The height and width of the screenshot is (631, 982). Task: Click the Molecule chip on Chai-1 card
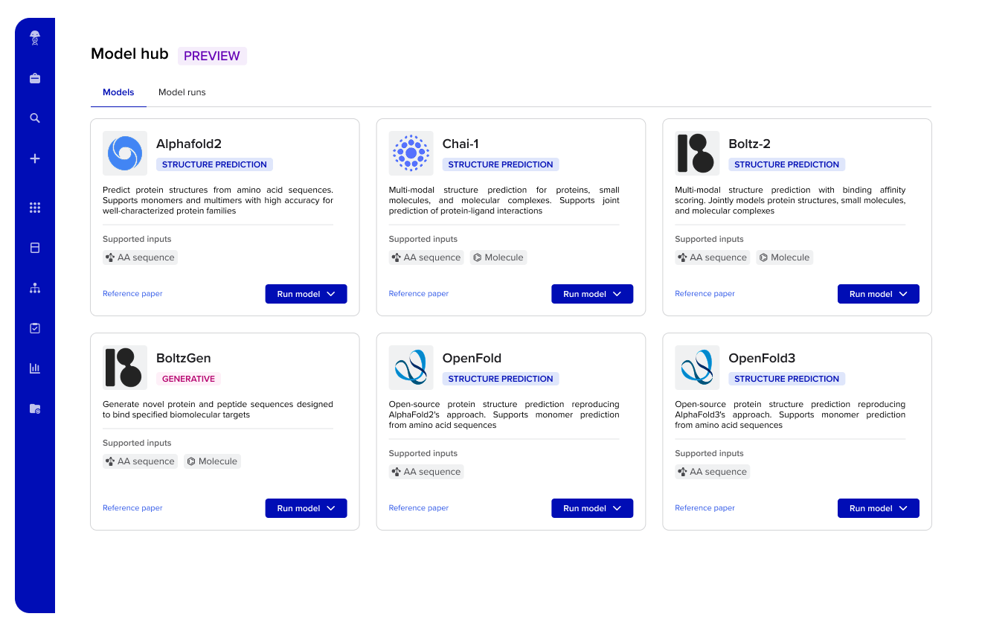coord(498,257)
